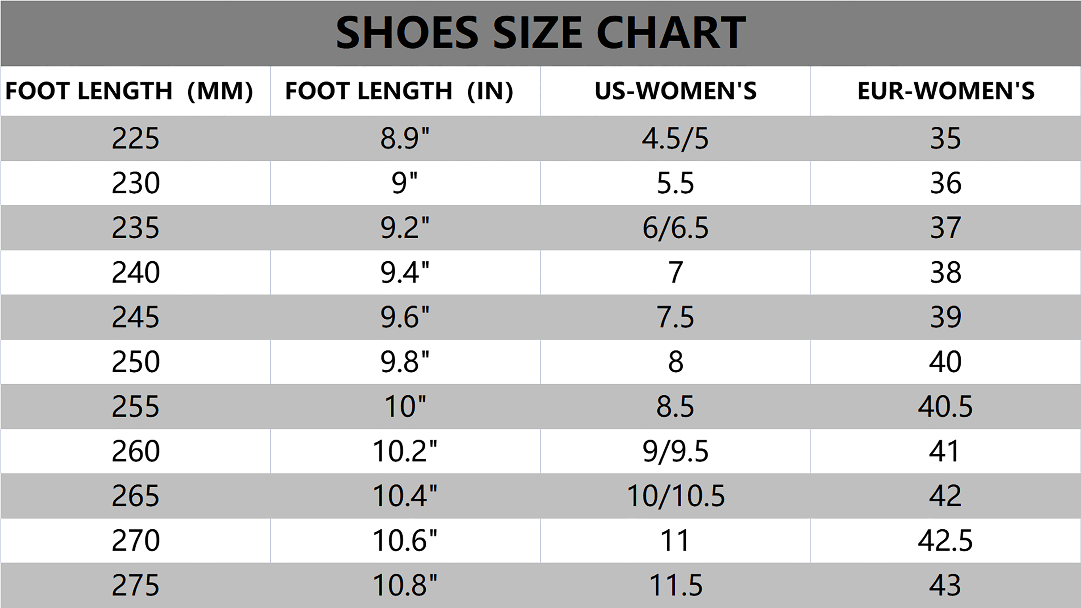The width and height of the screenshot is (1081, 608).
Task: Click the US-WOMEN'S column header
Action: (675, 91)
